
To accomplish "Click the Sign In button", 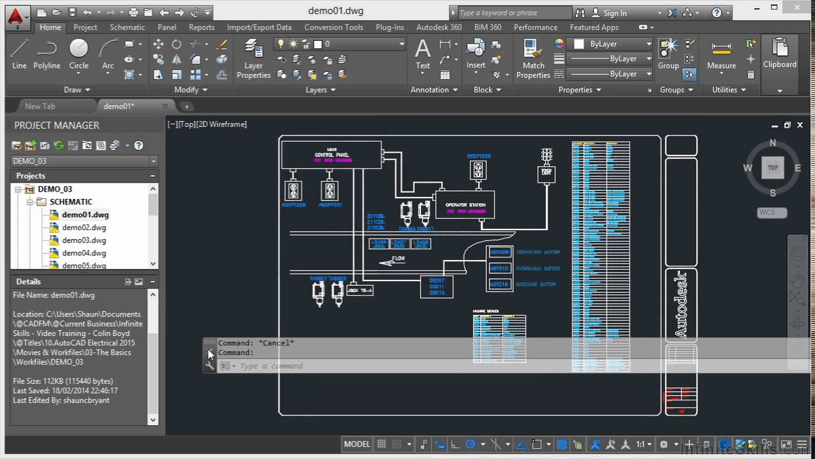I will (615, 12).
